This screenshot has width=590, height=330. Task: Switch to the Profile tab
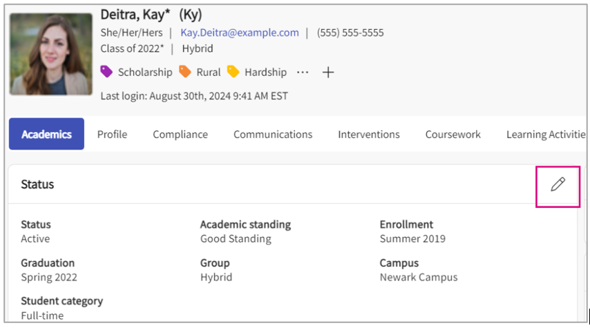pos(112,134)
